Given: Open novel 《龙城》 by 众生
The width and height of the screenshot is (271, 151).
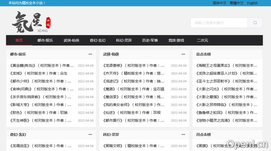Looking at the screenshot, I should pyautogui.click(x=39, y=73).
